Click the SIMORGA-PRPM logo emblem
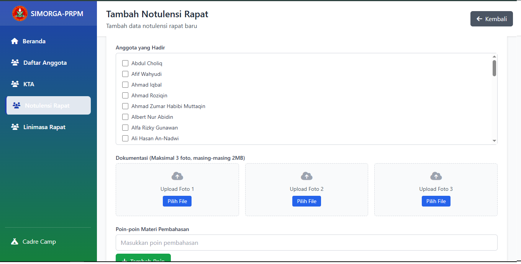Viewport: 521px width, 264px height. [20, 13]
